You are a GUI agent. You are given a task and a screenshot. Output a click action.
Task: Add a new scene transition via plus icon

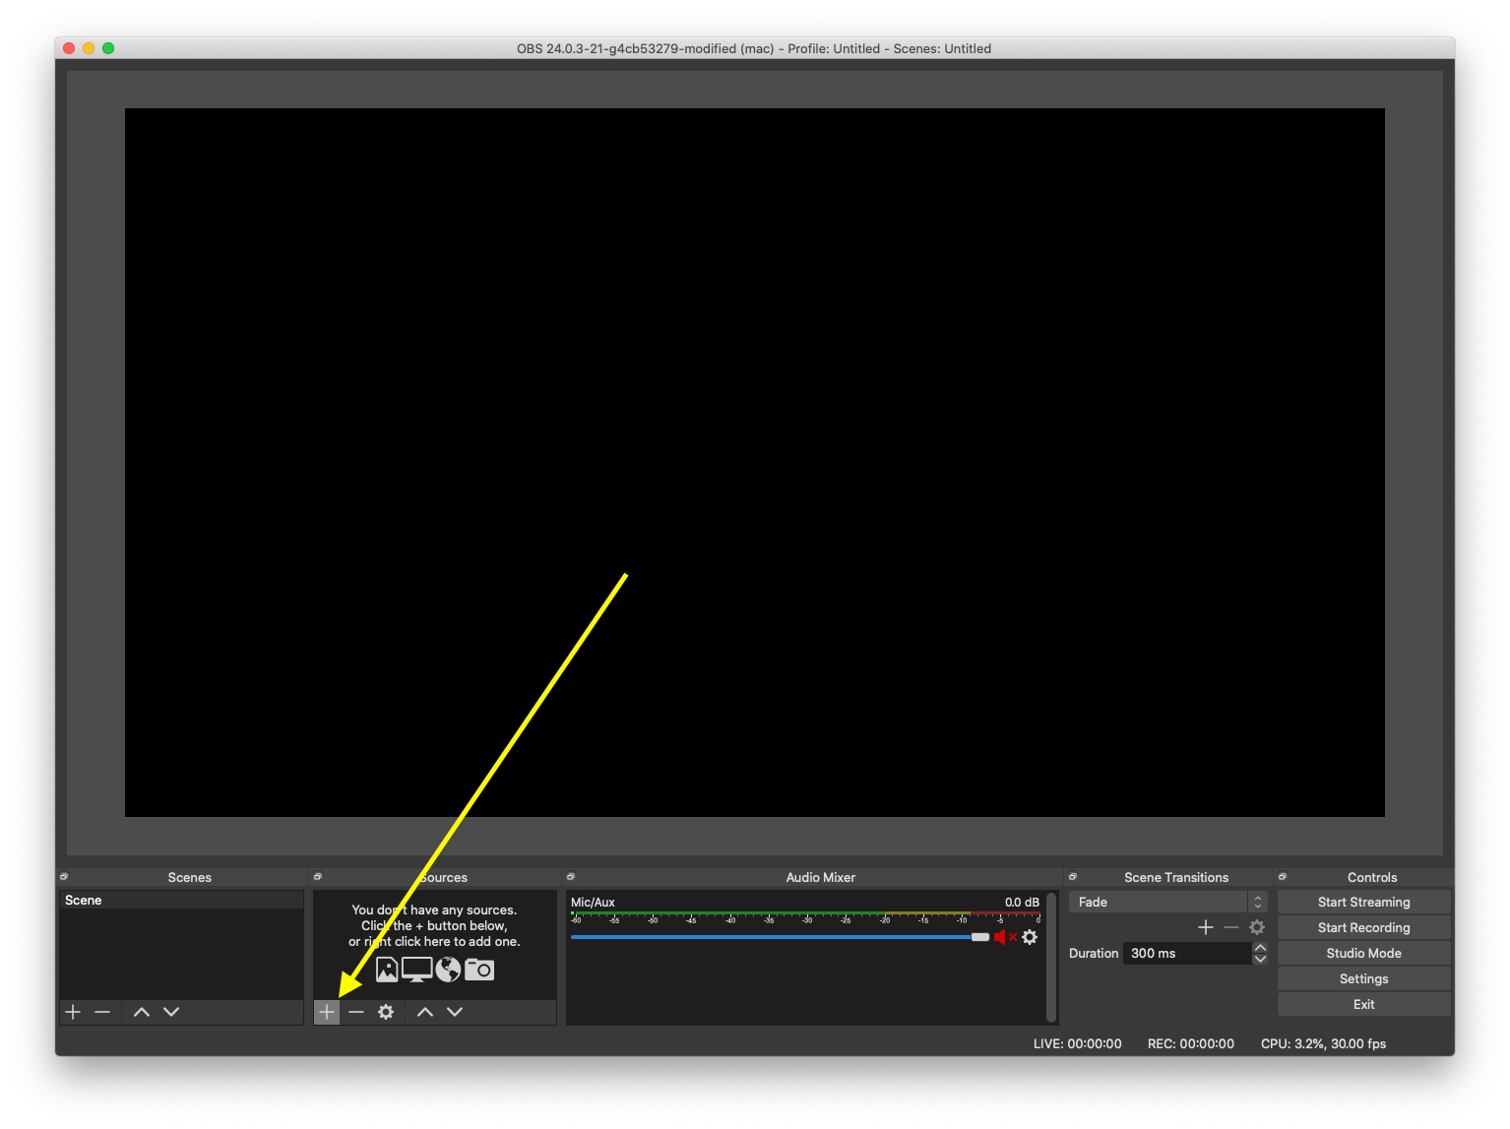tap(1206, 927)
